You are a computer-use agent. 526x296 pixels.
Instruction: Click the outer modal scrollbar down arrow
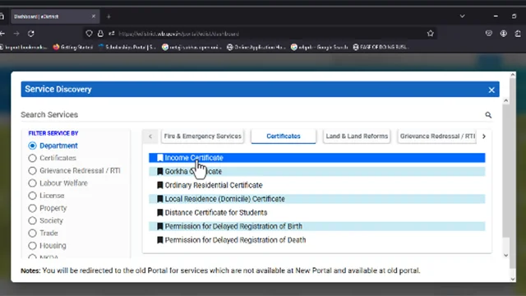tap(513, 279)
